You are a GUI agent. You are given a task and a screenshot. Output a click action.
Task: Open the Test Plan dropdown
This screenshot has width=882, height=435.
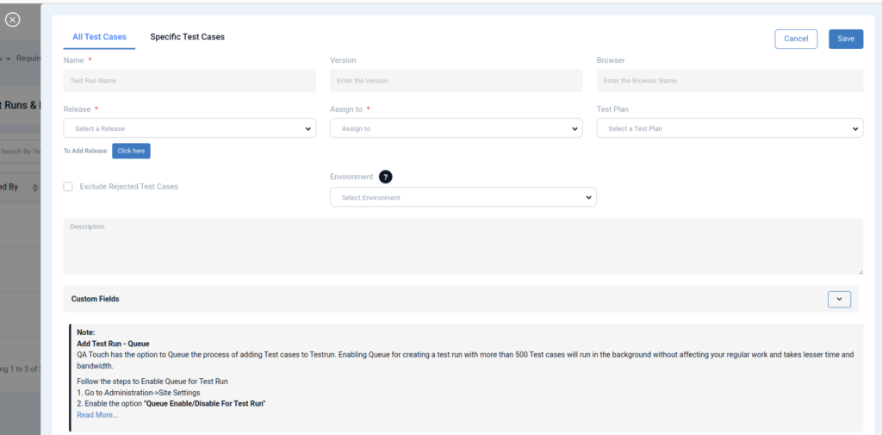click(729, 128)
